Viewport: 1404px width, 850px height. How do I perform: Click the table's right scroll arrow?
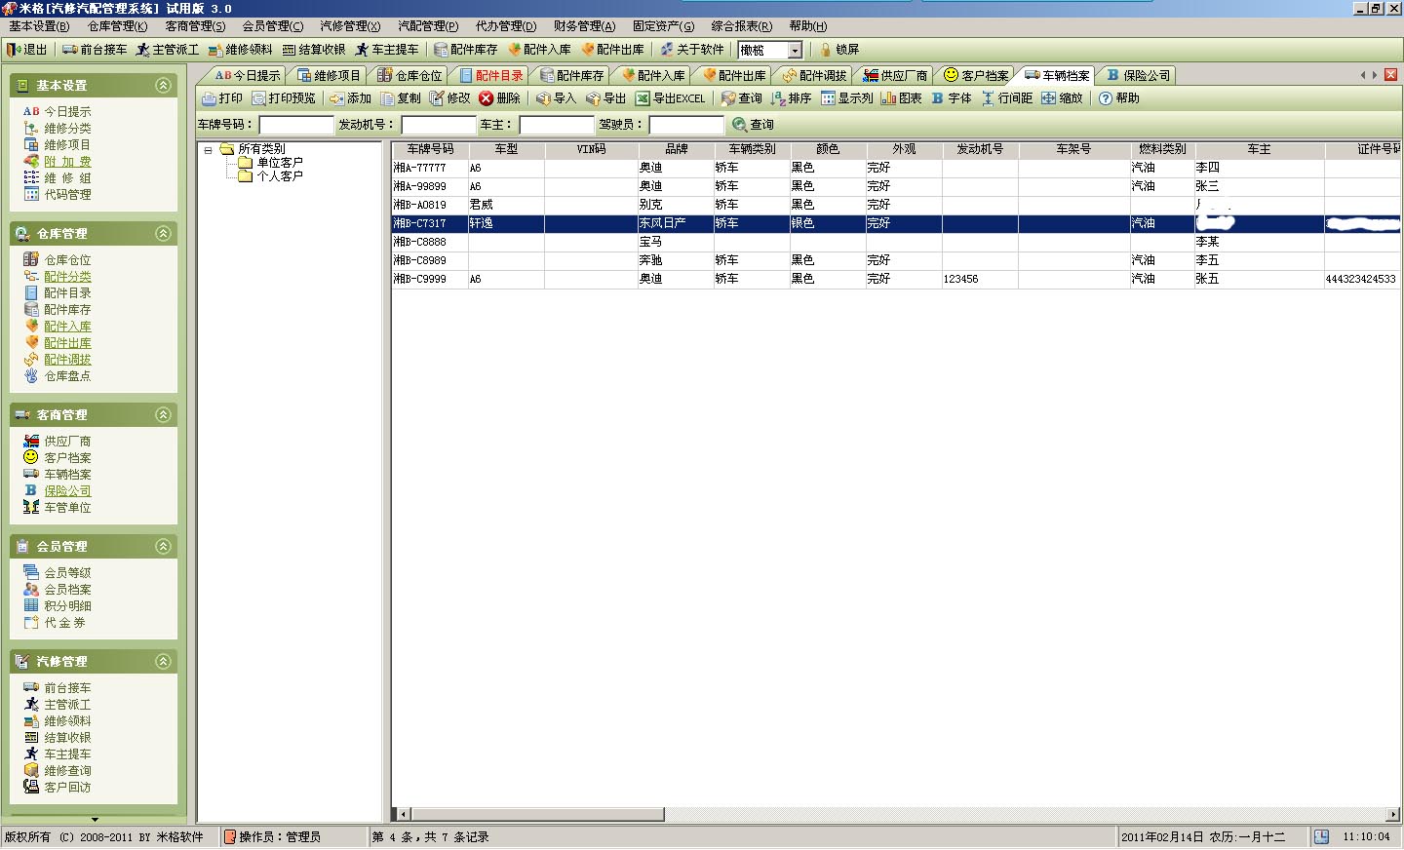[1393, 814]
